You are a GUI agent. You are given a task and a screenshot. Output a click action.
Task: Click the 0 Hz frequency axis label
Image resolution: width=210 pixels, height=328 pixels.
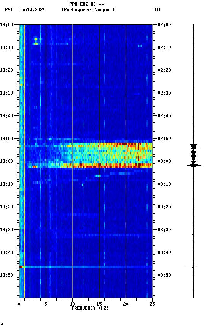tap(19, 304)
